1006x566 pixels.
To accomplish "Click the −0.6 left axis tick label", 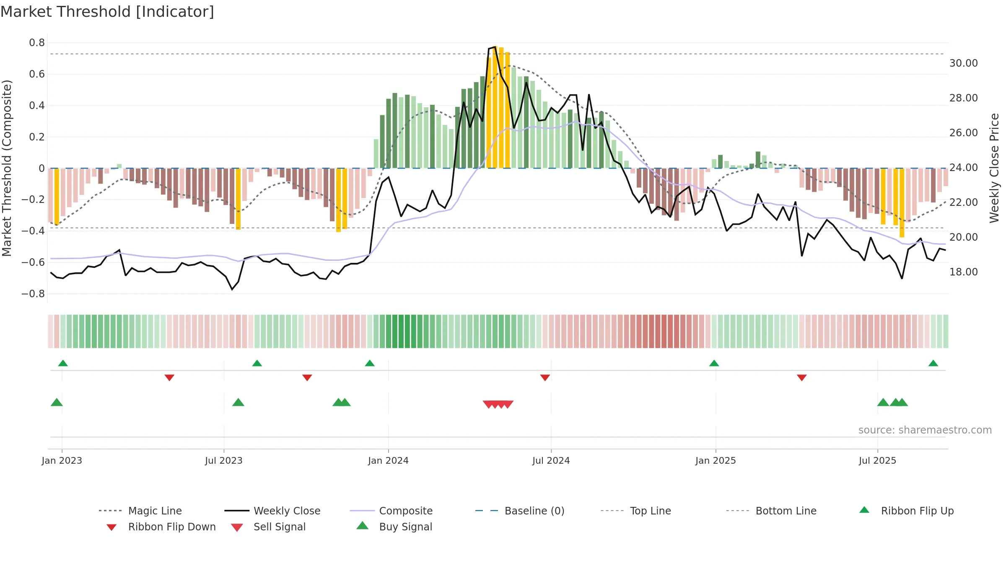I will coord(33,262).
